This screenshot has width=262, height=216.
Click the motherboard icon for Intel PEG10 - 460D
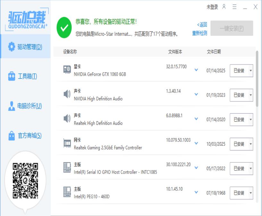pos(67,192)
